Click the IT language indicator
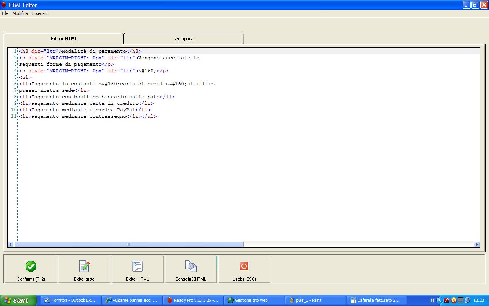 click(432, 301)
